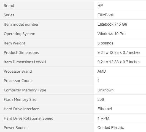Click the Operating System label

coord(20,34)
